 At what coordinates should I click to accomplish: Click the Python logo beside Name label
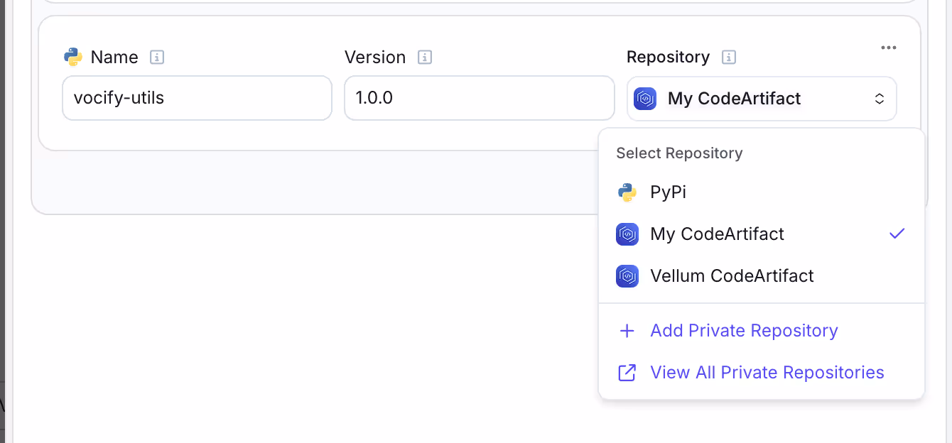pyautogui.click(x=72, y=57)
